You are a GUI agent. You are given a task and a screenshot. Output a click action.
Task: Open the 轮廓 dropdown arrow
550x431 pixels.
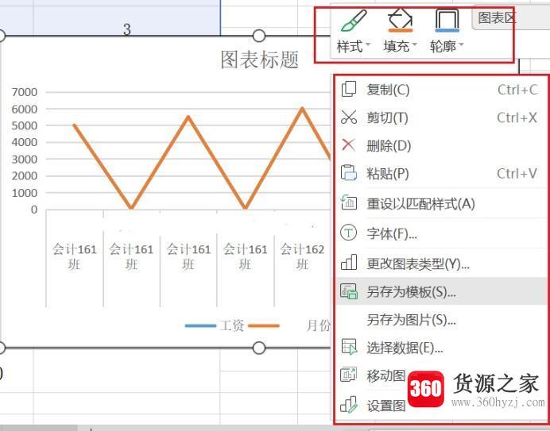(461, 44)
